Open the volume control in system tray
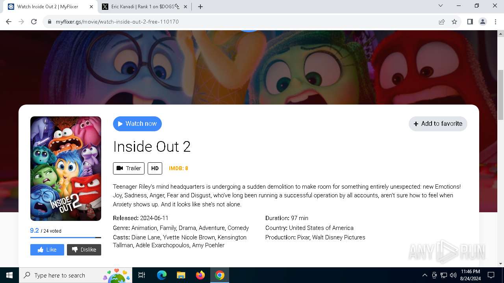Screen dimensions: 504x283 [453, 275]
